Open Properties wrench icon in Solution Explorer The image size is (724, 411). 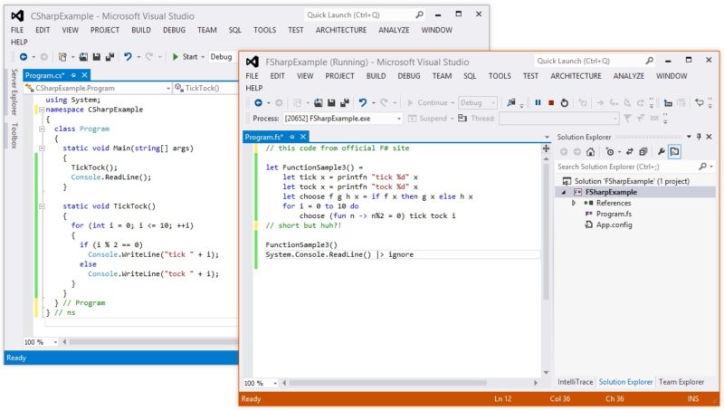click(661, 152)
